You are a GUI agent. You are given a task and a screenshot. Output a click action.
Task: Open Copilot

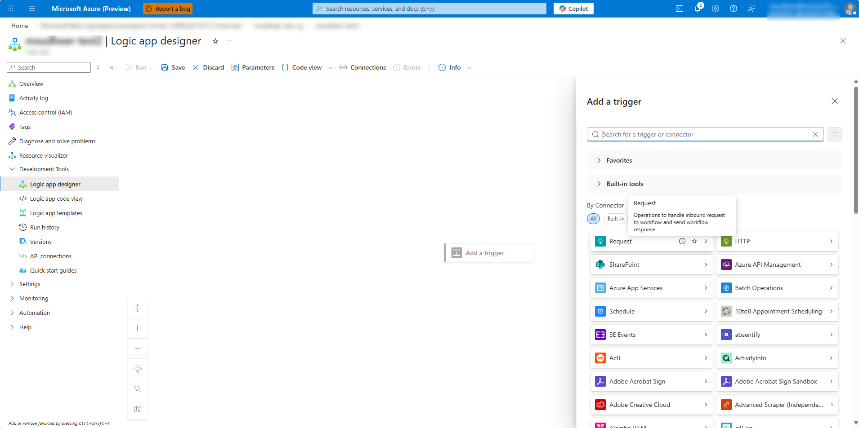pos(573,9)
